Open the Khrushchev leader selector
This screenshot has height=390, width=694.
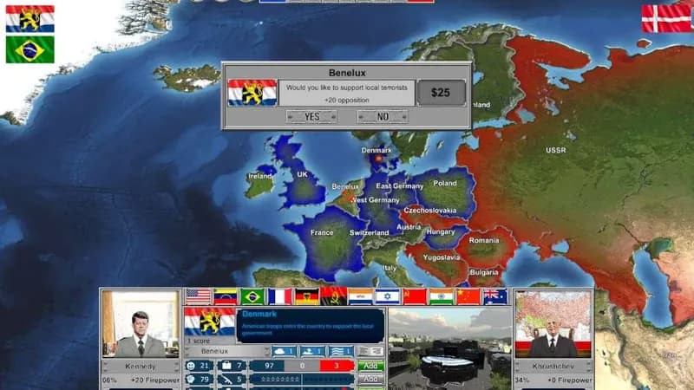(x=553, y=366)
